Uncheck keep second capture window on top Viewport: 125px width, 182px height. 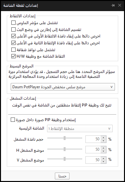[x=13, y=43]
